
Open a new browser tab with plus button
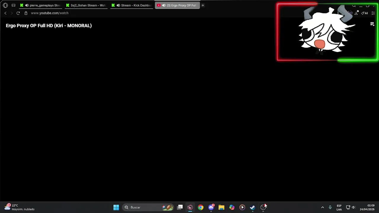coord(203,5)
